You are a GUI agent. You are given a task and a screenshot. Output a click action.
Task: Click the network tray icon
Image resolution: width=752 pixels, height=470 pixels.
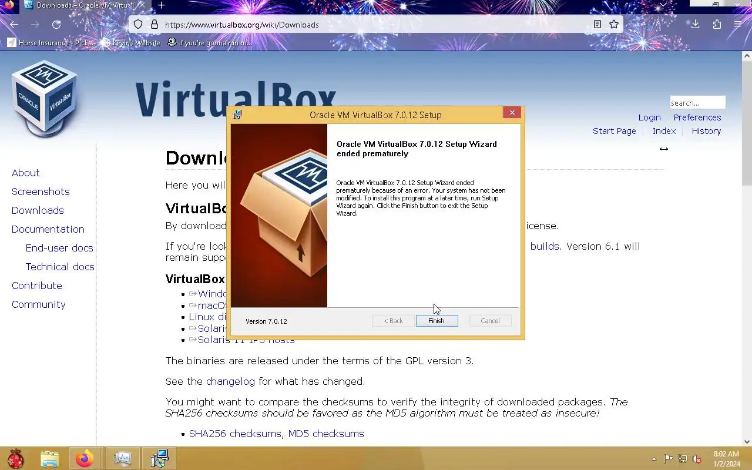coord(683,459)
